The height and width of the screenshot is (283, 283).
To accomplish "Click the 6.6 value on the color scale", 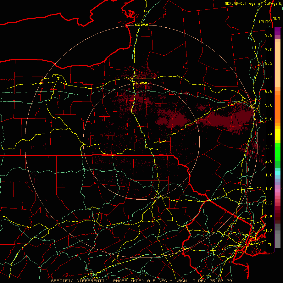I will pos(269,92).
